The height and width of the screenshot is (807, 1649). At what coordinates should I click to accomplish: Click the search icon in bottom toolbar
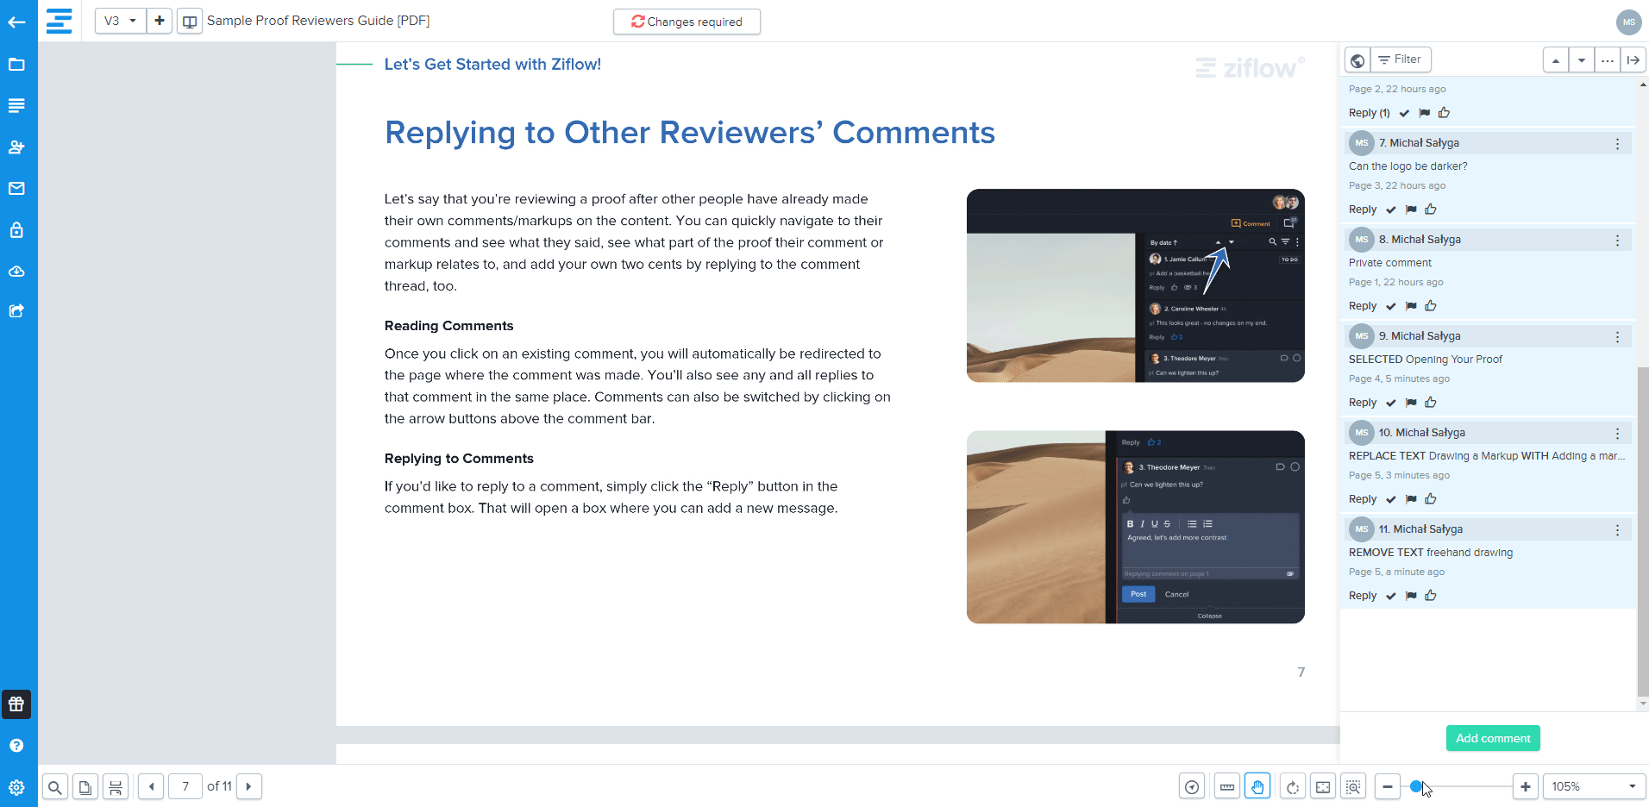(54, 786)
